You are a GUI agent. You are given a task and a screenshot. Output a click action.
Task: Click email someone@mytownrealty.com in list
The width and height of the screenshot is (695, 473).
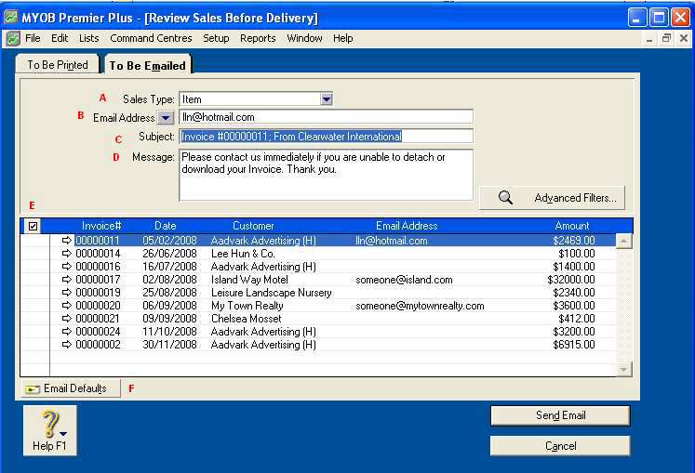[420, 306]
